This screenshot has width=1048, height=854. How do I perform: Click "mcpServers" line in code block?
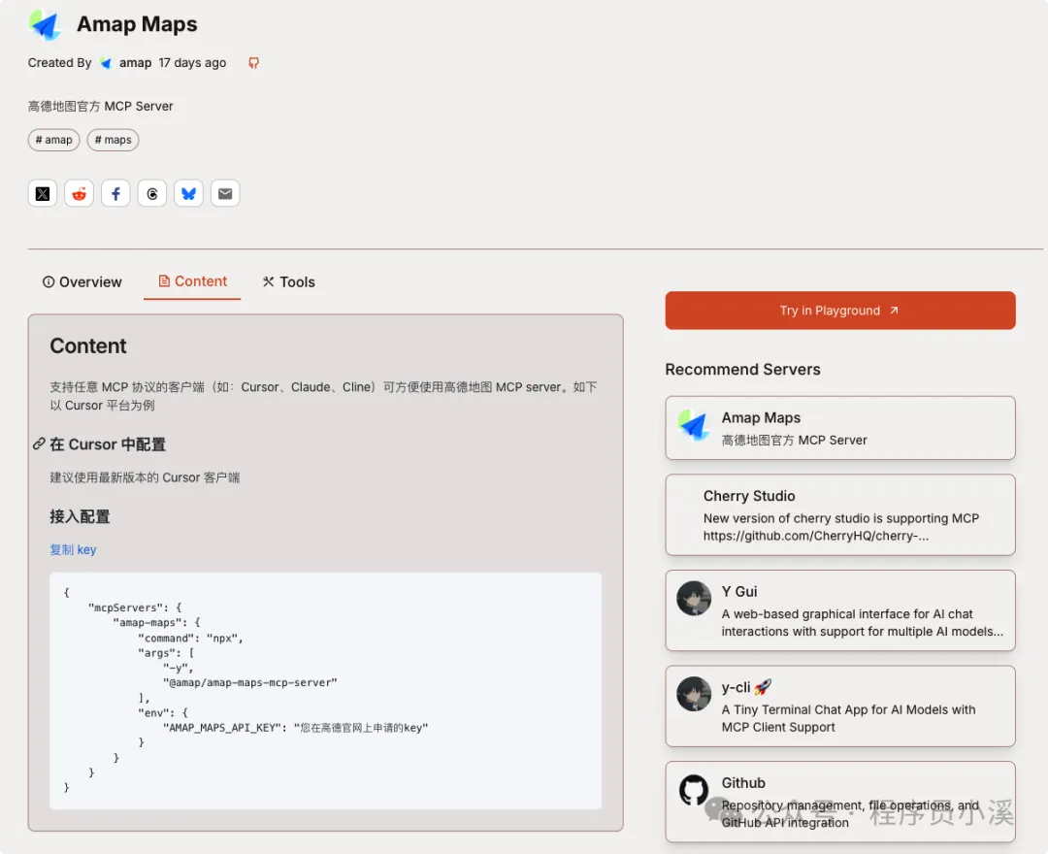(135, 608)
